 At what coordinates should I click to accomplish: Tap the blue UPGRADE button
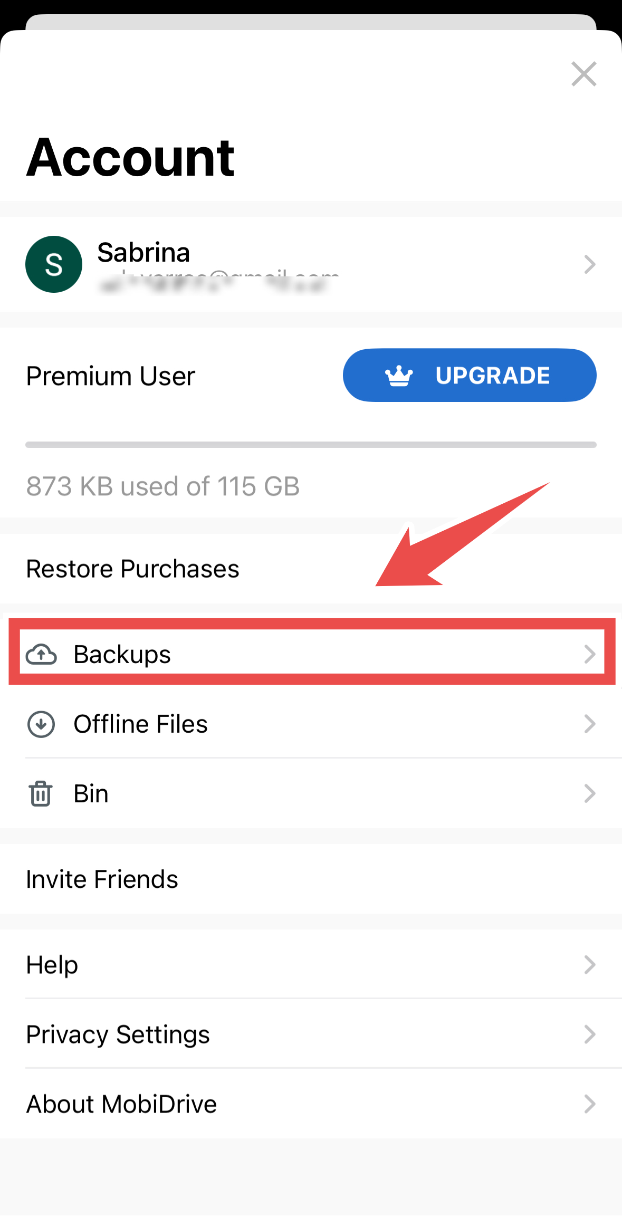[470, 375]
